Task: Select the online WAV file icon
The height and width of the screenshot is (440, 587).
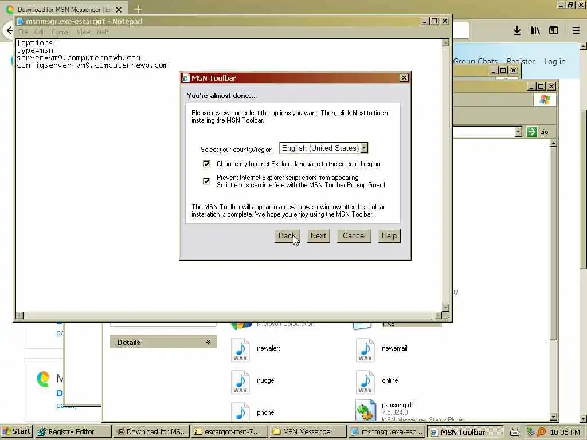Action: [365, 382]
